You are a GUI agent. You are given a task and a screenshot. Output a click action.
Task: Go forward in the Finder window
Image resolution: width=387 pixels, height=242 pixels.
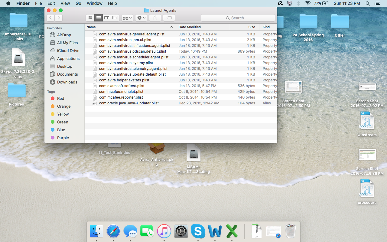[58, 18]
